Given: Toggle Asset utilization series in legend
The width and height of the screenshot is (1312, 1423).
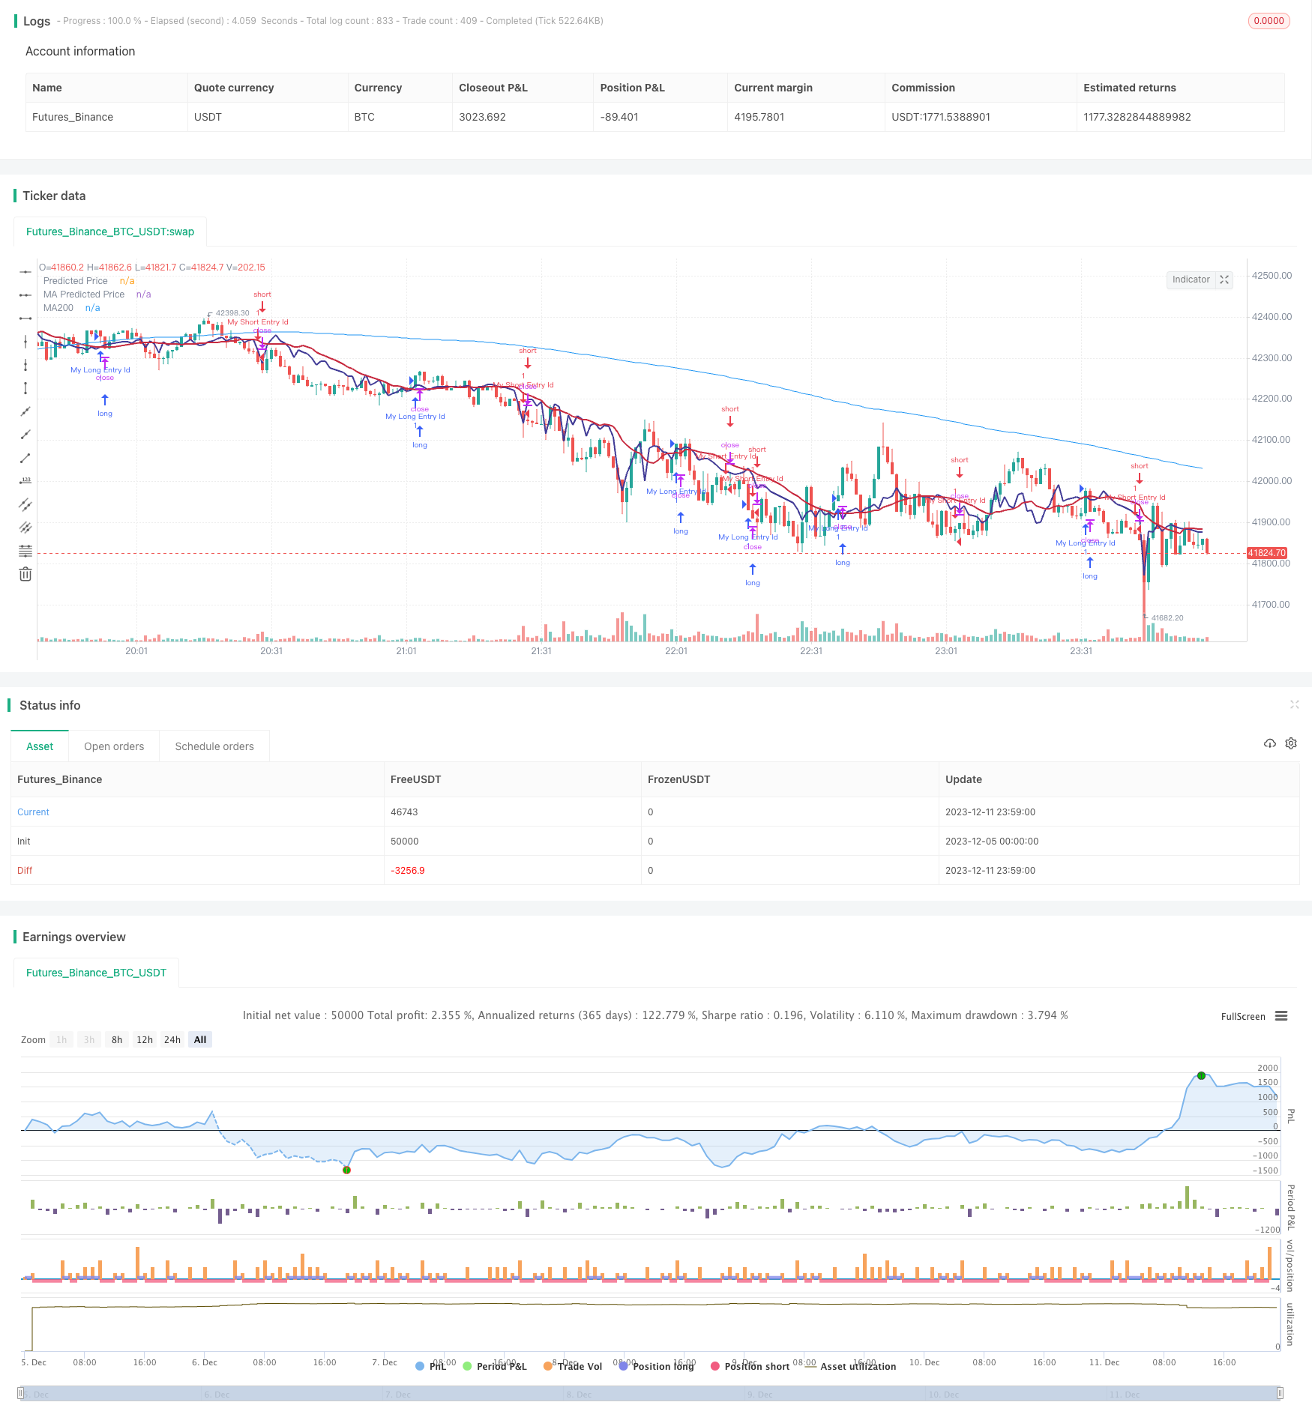Looking at the screenshot, I should click(850, 1366).
